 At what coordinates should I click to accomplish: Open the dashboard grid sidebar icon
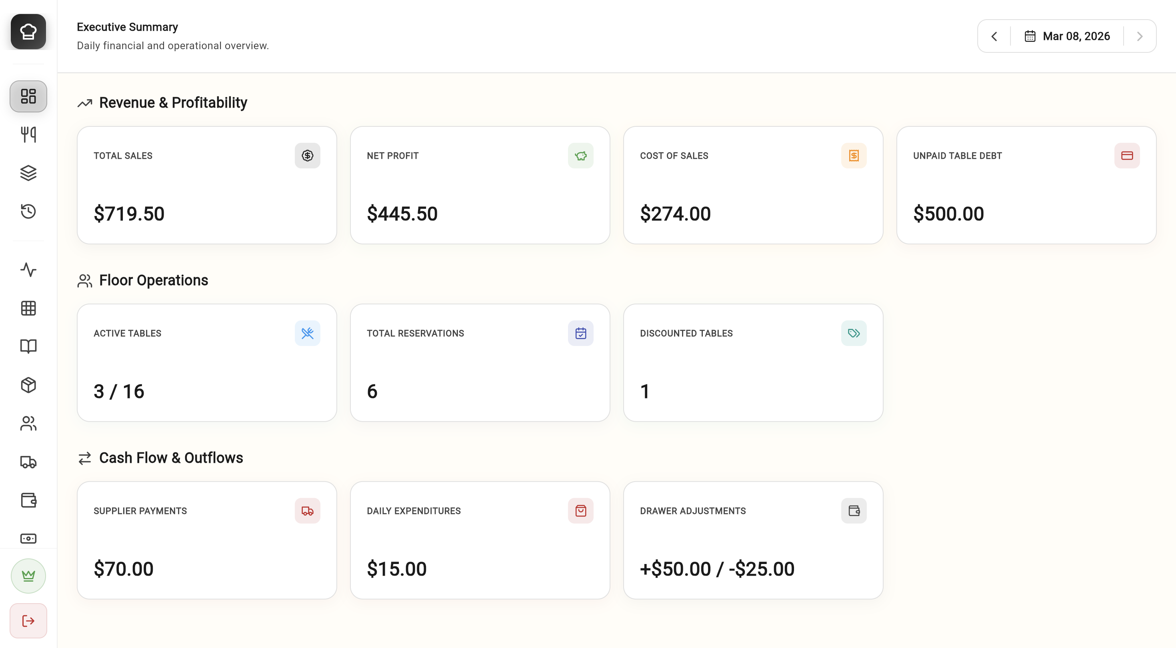coord(28,96)
